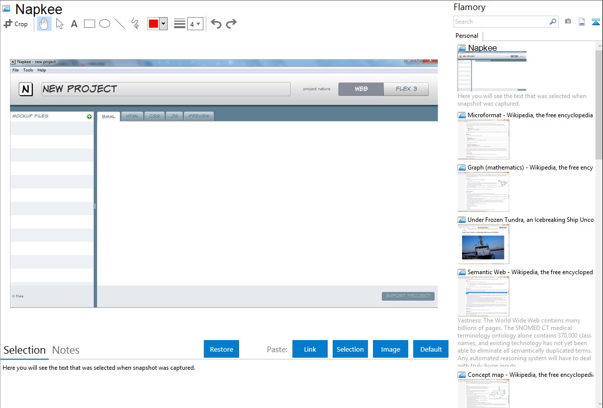Switch to the Selection tab
The image size is (603, 408).
[x=25, y=350]
